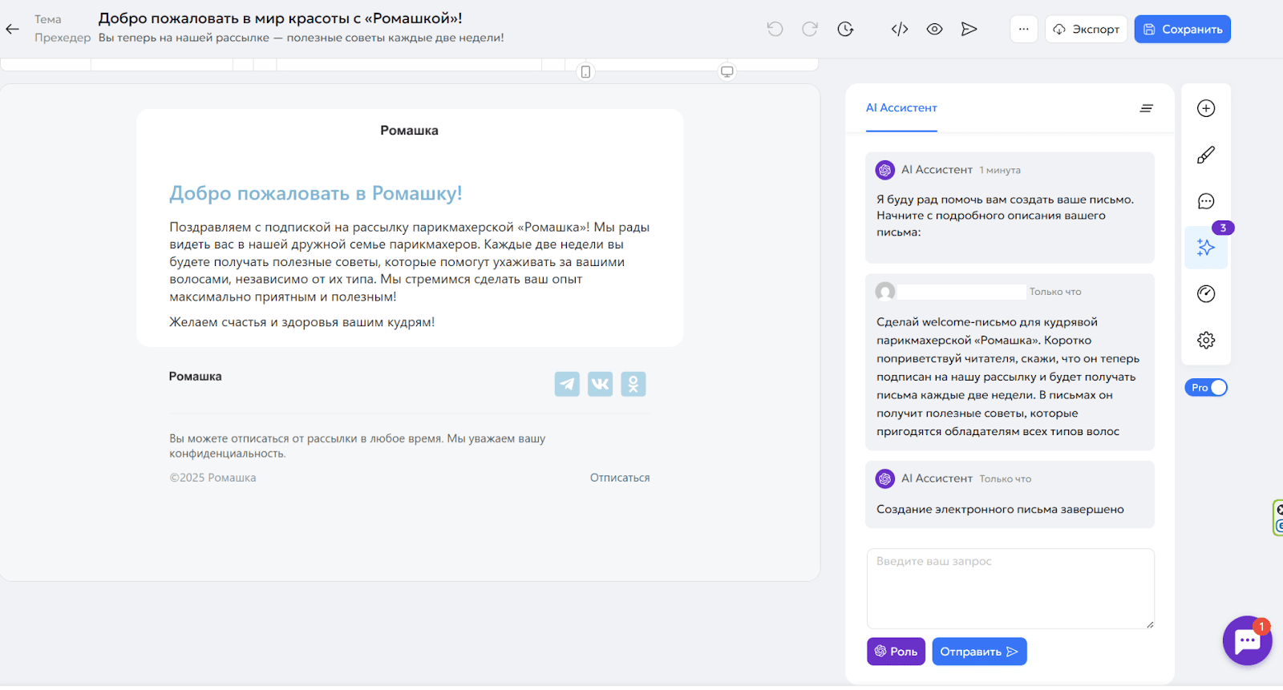Toggle the Pro switch
This screenshot has height=690, width=1283.
coord(1206,388)
